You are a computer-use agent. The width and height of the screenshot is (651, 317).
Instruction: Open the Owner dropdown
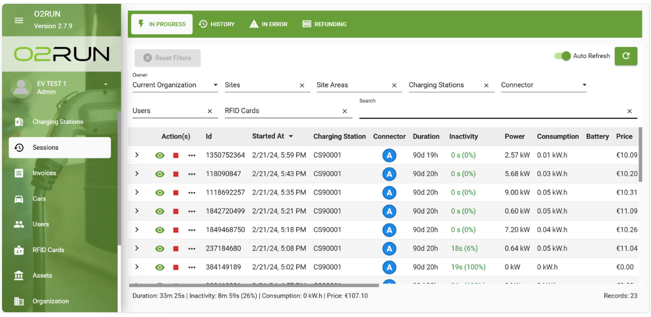pyautogui.click(x=175, y=85)
